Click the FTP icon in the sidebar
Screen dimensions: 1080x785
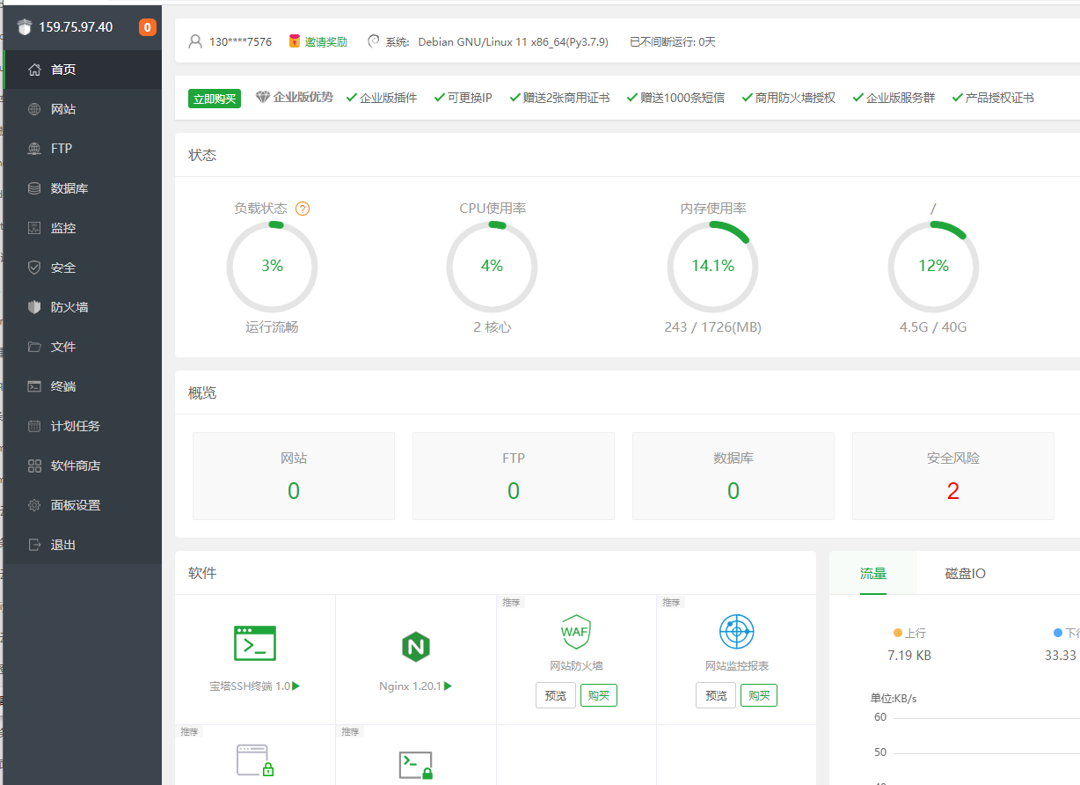[x=34, y=149]
